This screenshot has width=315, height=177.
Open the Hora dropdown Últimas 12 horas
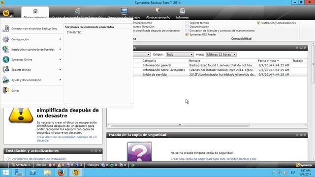(221, 55)
